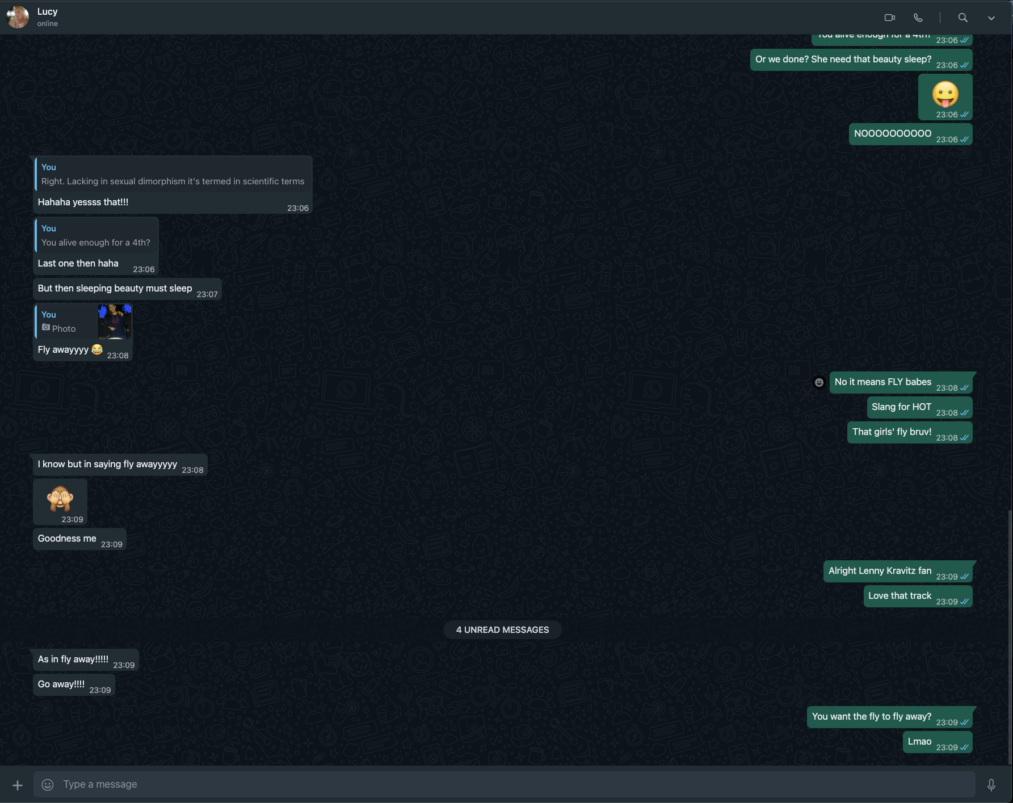Viewport: 1013px width, 803px height.
Task: Start a voice call with Lucy
Action: (x=918, y=18)
